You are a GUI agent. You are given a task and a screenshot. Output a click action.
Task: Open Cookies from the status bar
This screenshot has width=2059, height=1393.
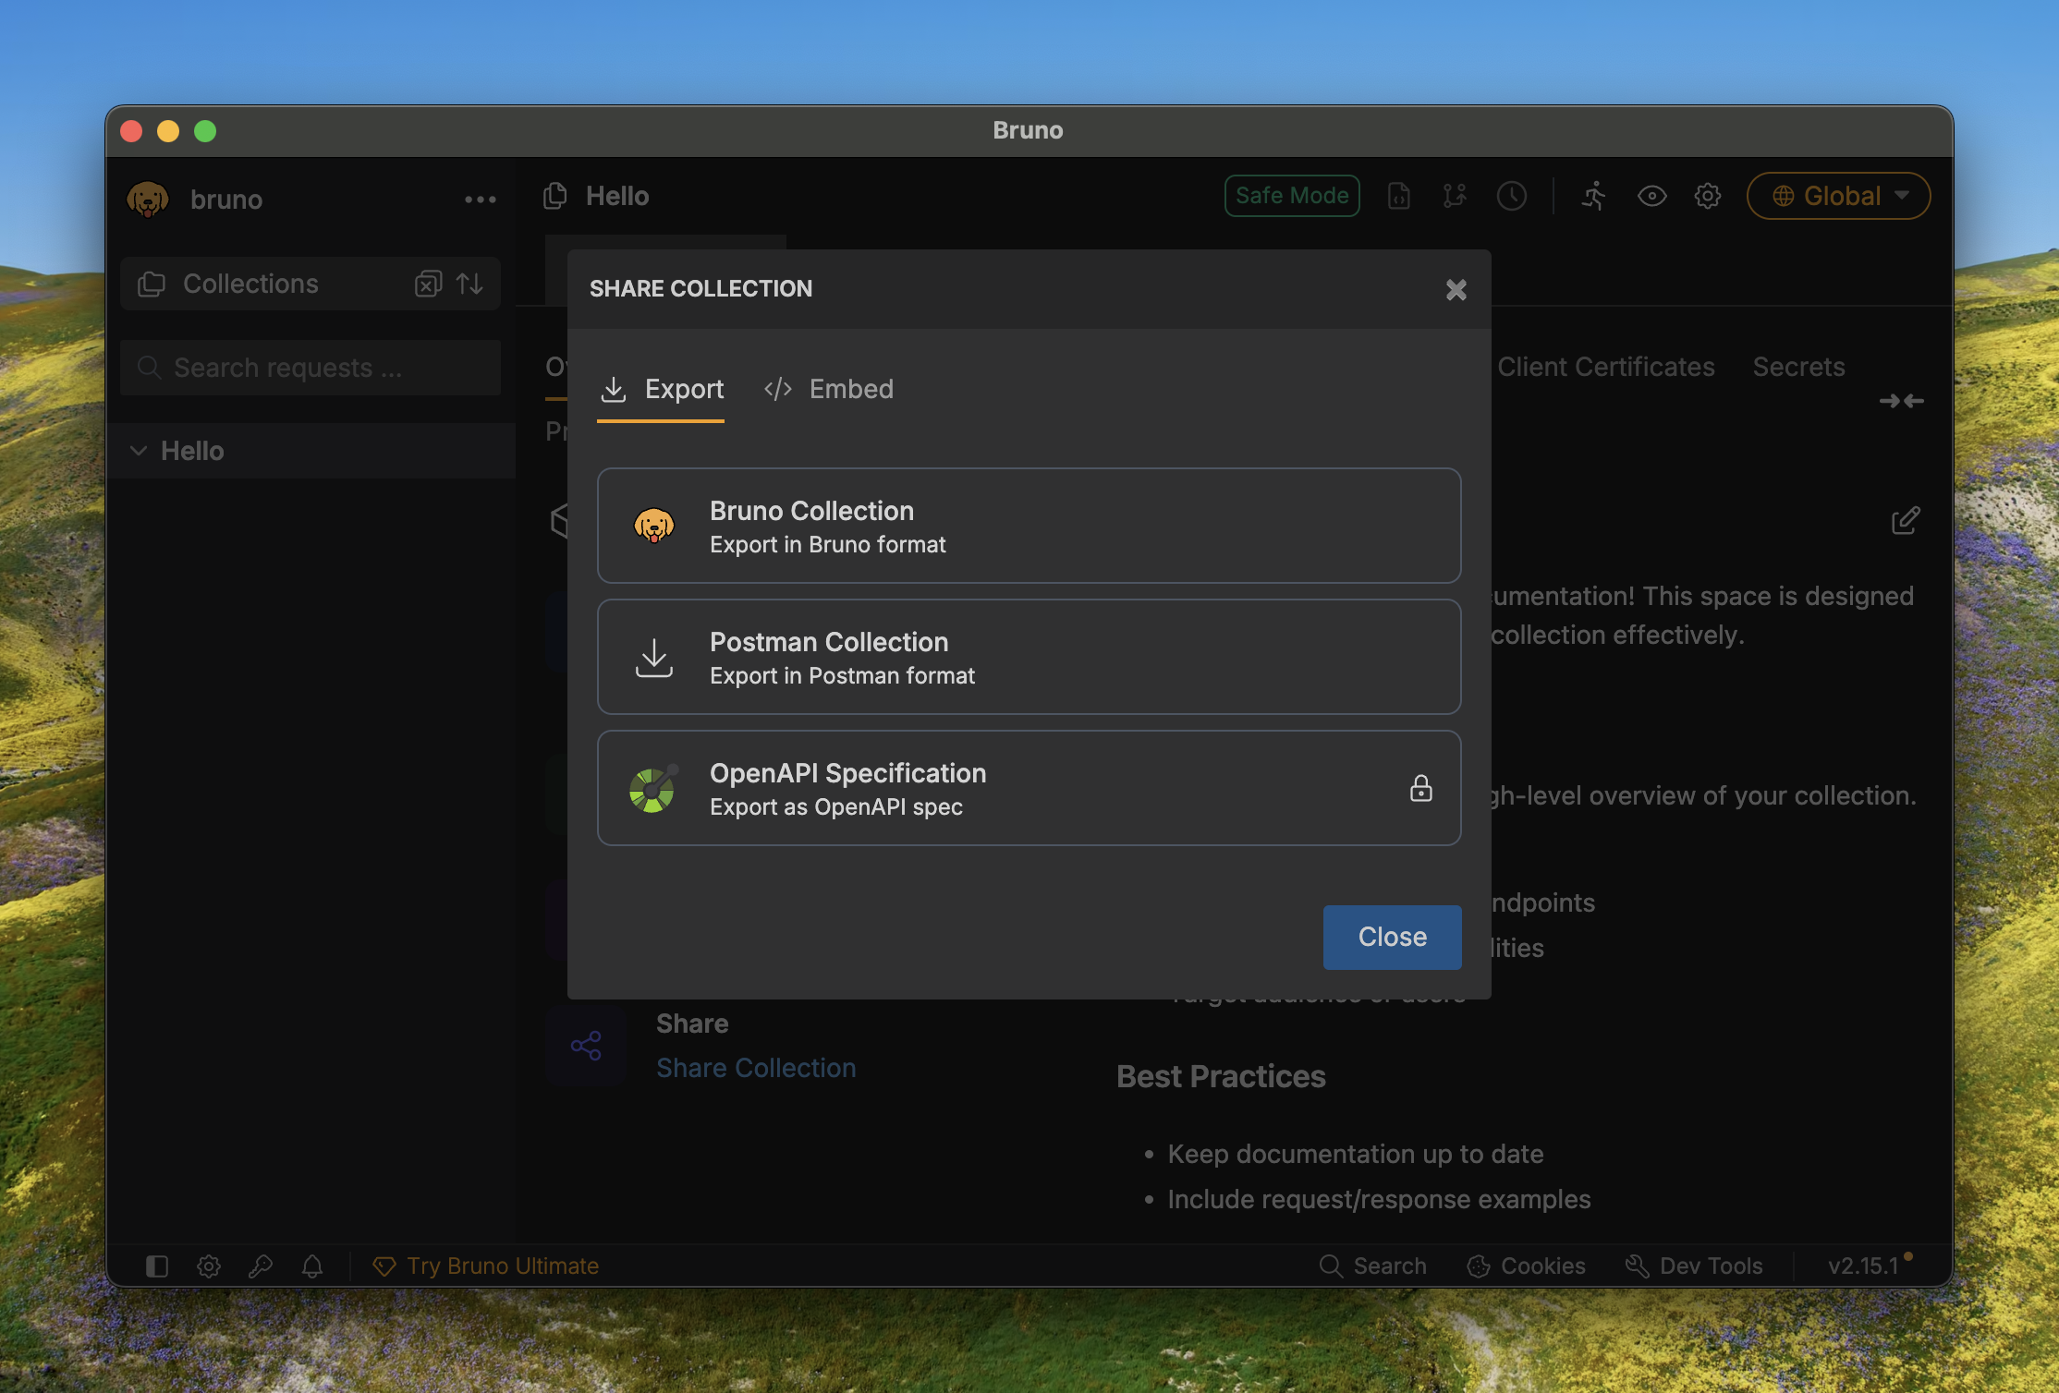(1526, 1266)
